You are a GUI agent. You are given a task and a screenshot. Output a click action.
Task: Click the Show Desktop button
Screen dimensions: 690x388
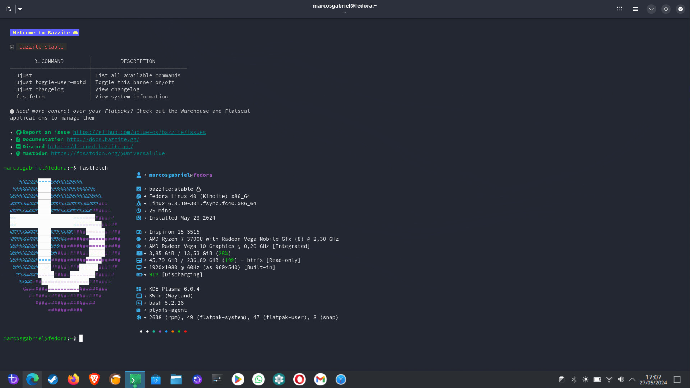[677, 379]
